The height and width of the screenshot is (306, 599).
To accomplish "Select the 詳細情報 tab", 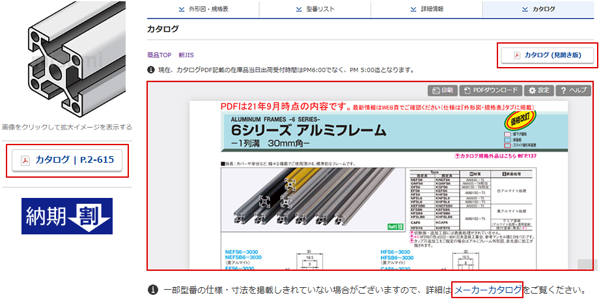I will point(426,9).
